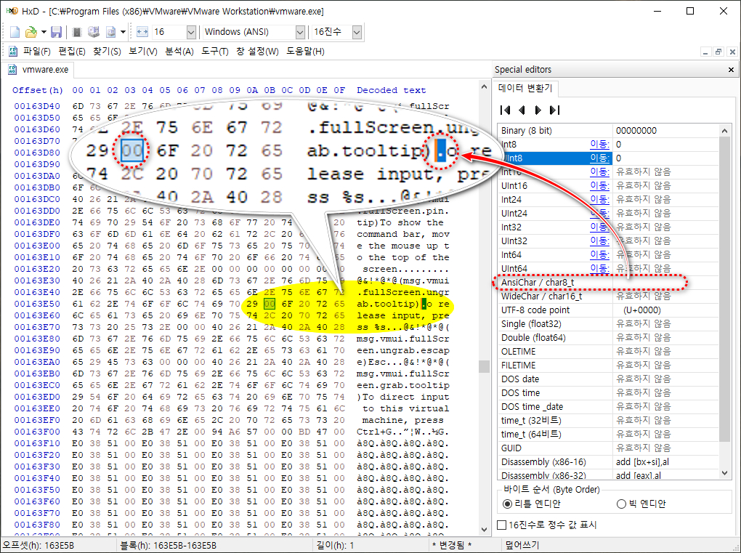Select the AnsiChar / char8_t row
741x553 pixels.
pos(608,282)
